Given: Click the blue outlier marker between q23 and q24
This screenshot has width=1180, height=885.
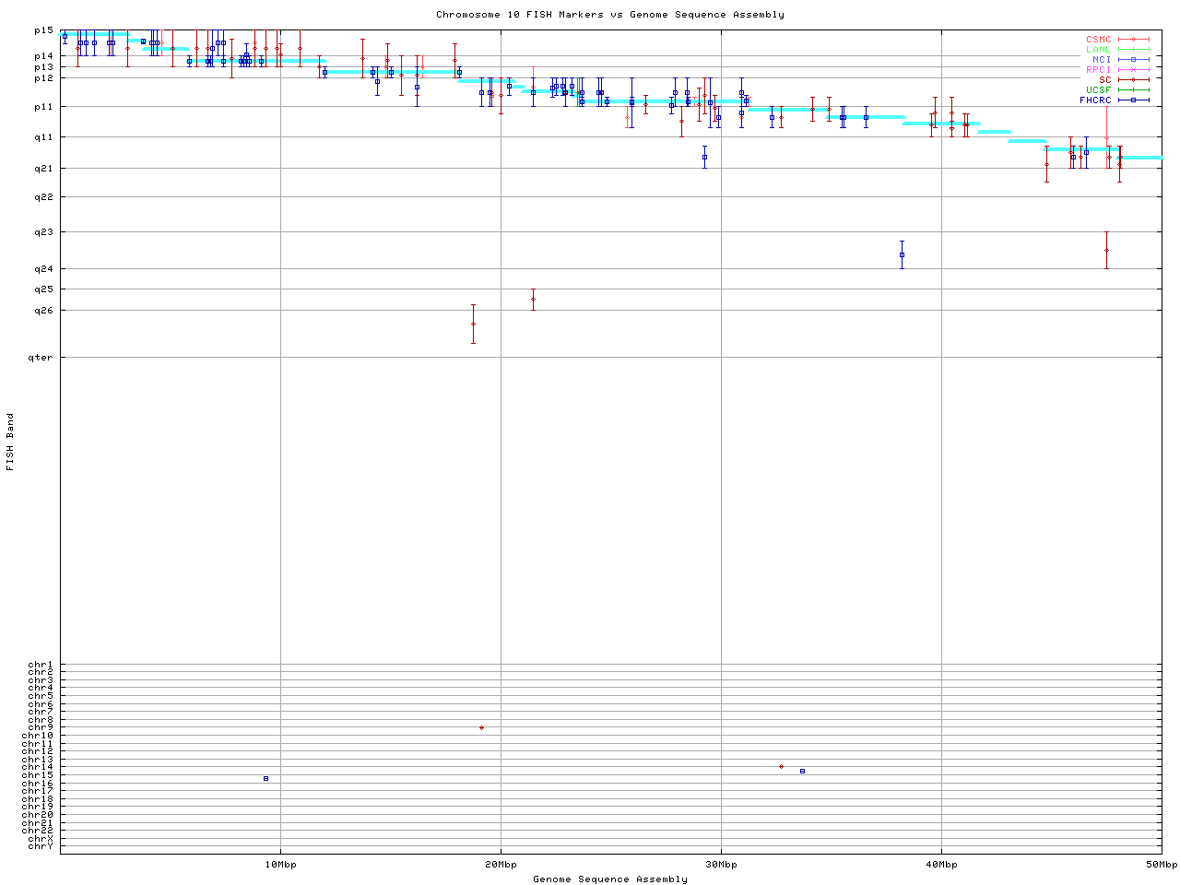Looking at the screenshot, I should [902, 255].
